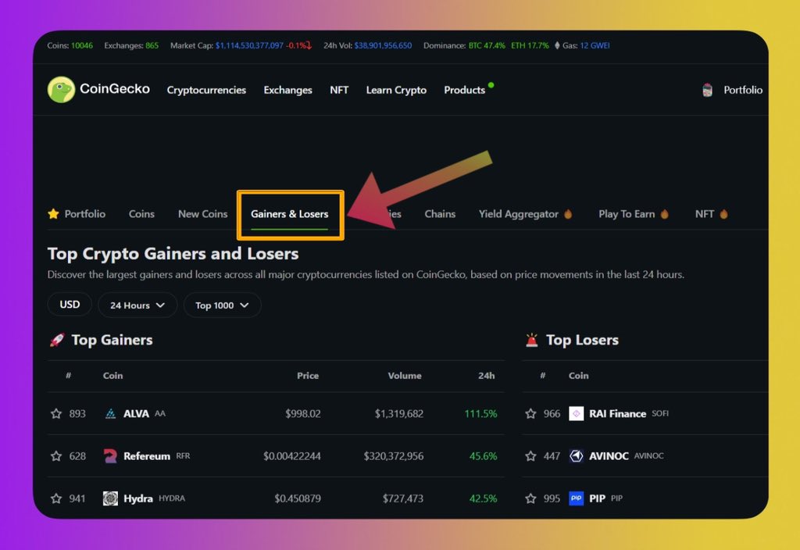
Task: Open the CoinGecko gecko logo
Action: (61, 89)
